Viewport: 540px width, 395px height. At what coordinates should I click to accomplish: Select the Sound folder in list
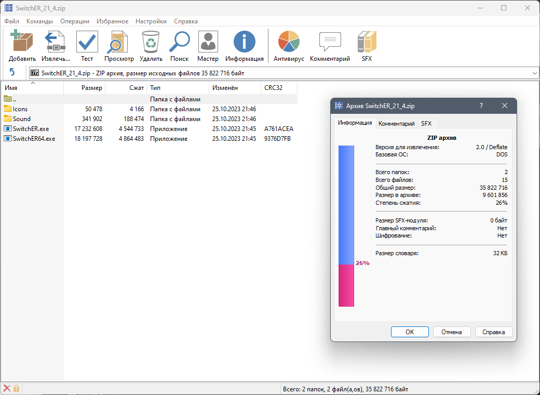click(x=22, y=119)
